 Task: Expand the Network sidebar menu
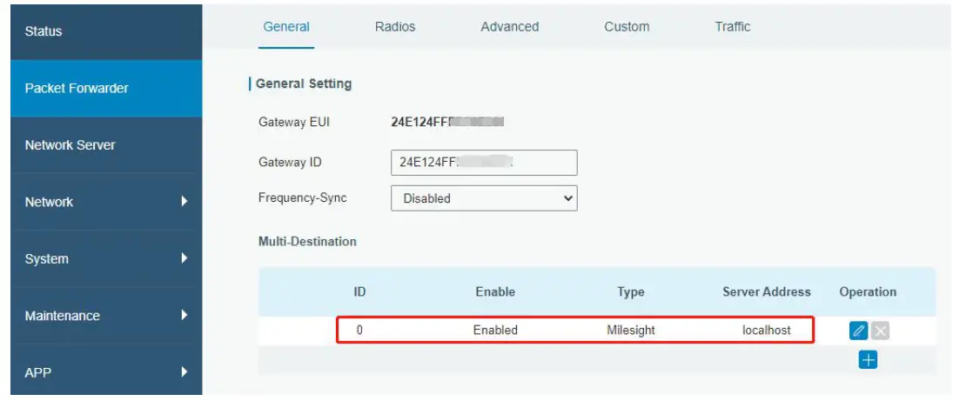coord(106,202)
